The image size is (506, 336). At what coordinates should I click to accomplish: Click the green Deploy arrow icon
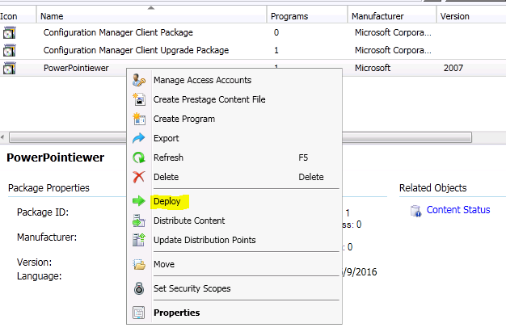[139, 201]
